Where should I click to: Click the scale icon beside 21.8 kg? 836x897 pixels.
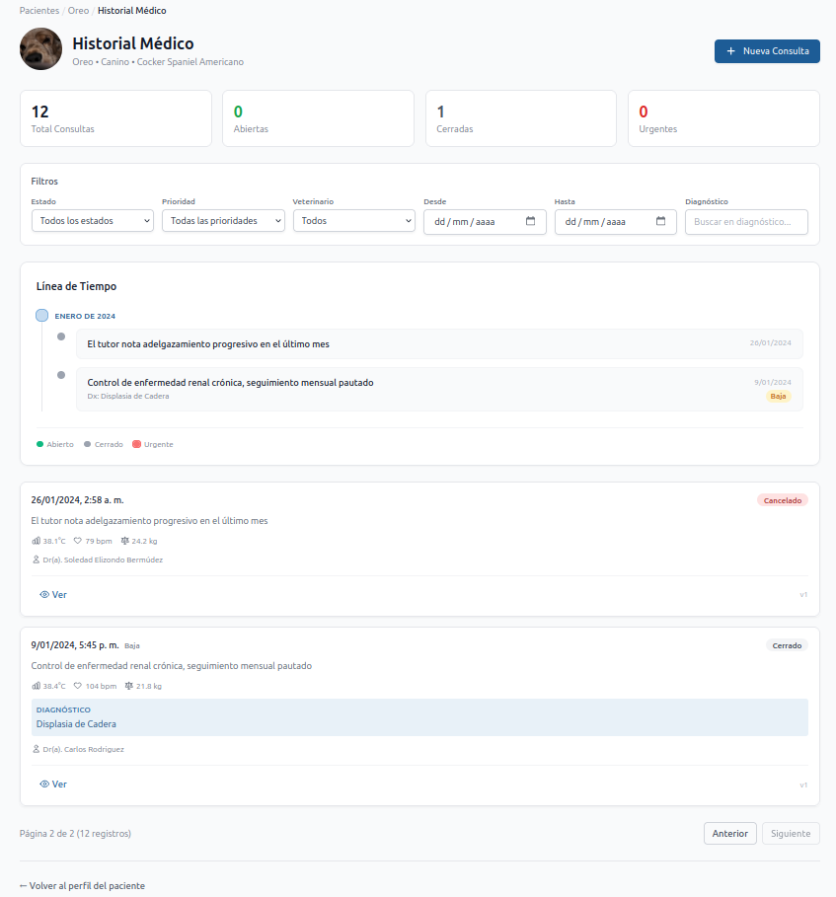click(x=128, y=686)
